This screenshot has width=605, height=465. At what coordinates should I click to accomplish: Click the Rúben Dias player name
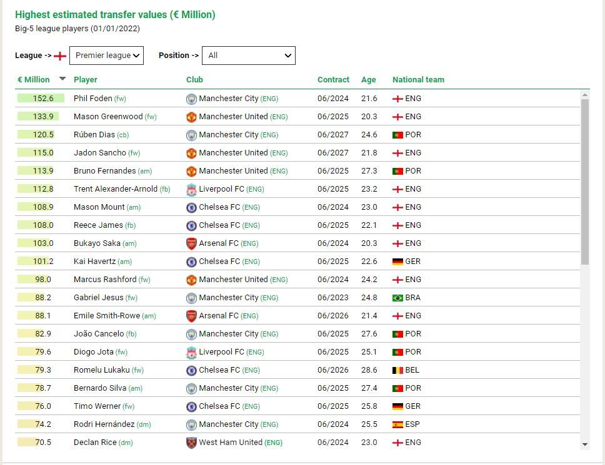pos(94,135)
